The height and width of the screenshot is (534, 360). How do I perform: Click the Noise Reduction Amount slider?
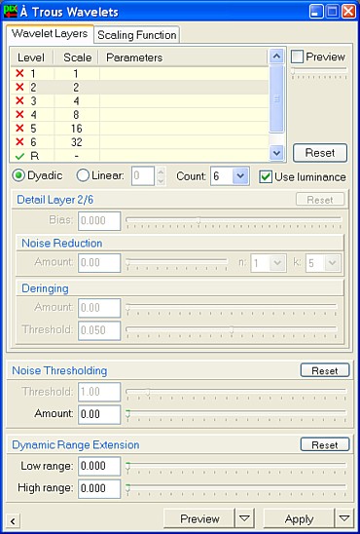[177, 263]
